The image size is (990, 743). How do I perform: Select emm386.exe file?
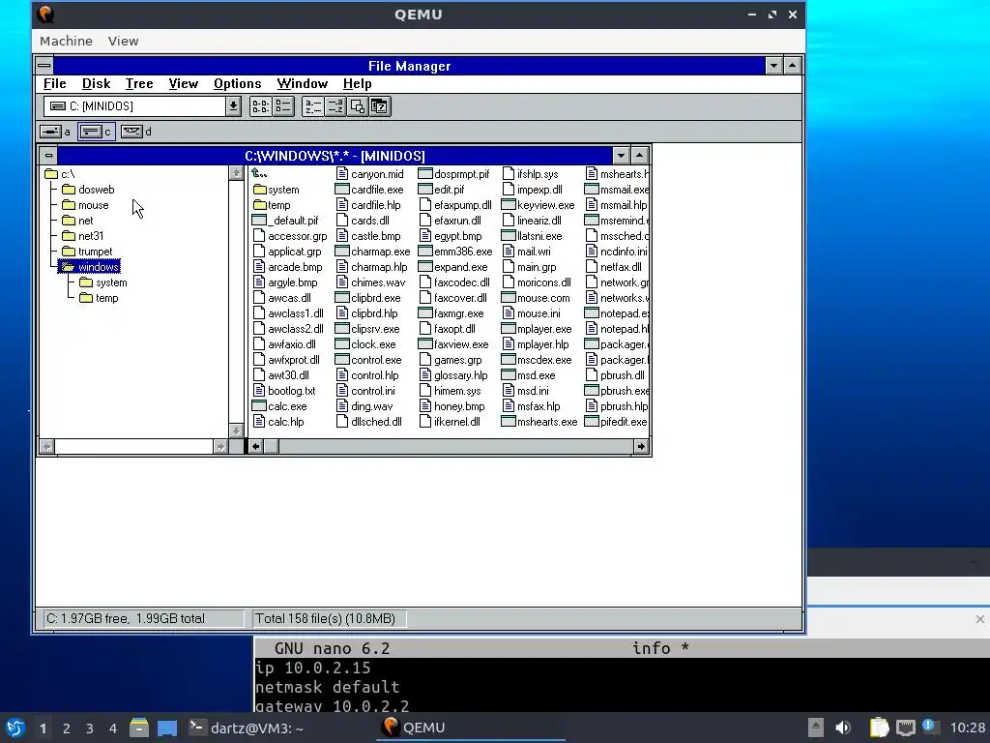click(x=455, y=252)
